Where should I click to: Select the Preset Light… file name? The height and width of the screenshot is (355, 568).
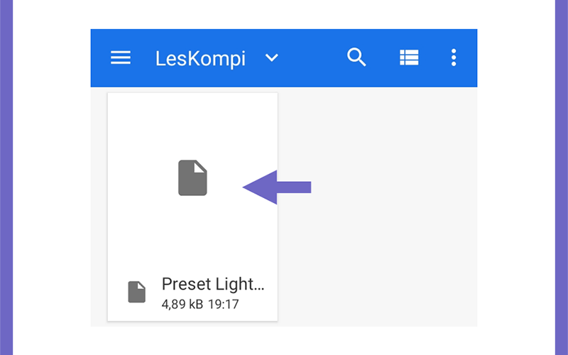(213, 284)
